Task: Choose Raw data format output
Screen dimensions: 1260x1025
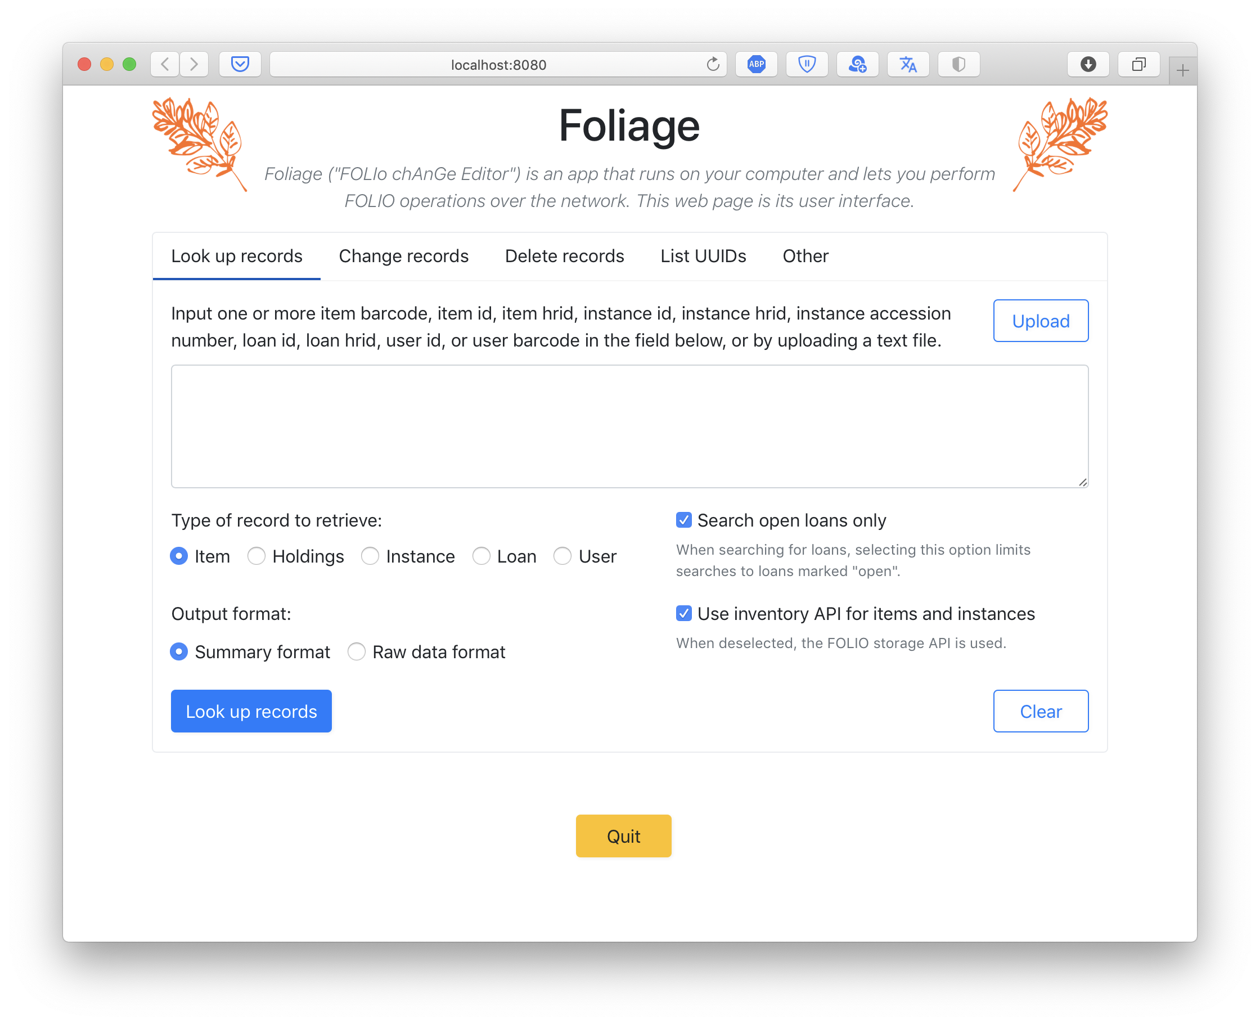Action: [x=356, y=652]
